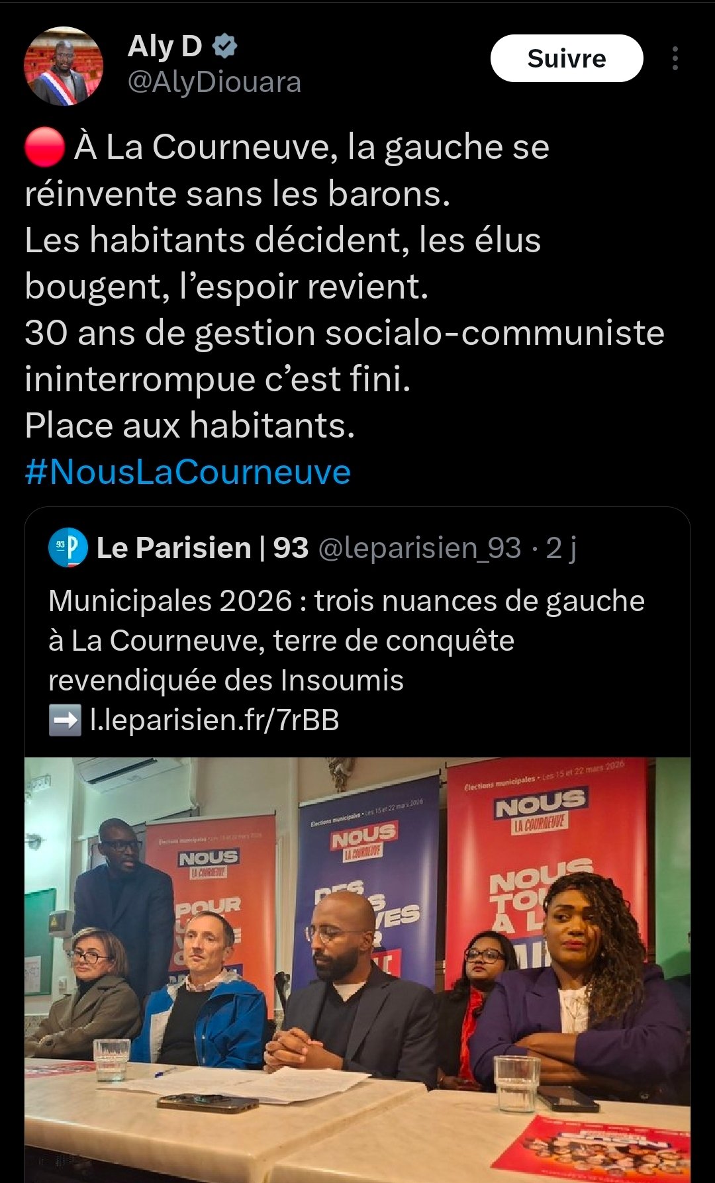Tap the red circle emoji in tweet
This screenshot has width=715, height=1183.
(44, 147)
